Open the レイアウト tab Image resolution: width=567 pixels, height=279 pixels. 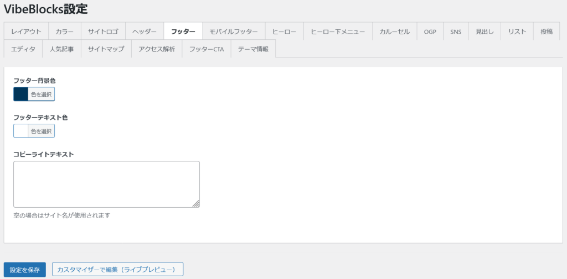26,31
